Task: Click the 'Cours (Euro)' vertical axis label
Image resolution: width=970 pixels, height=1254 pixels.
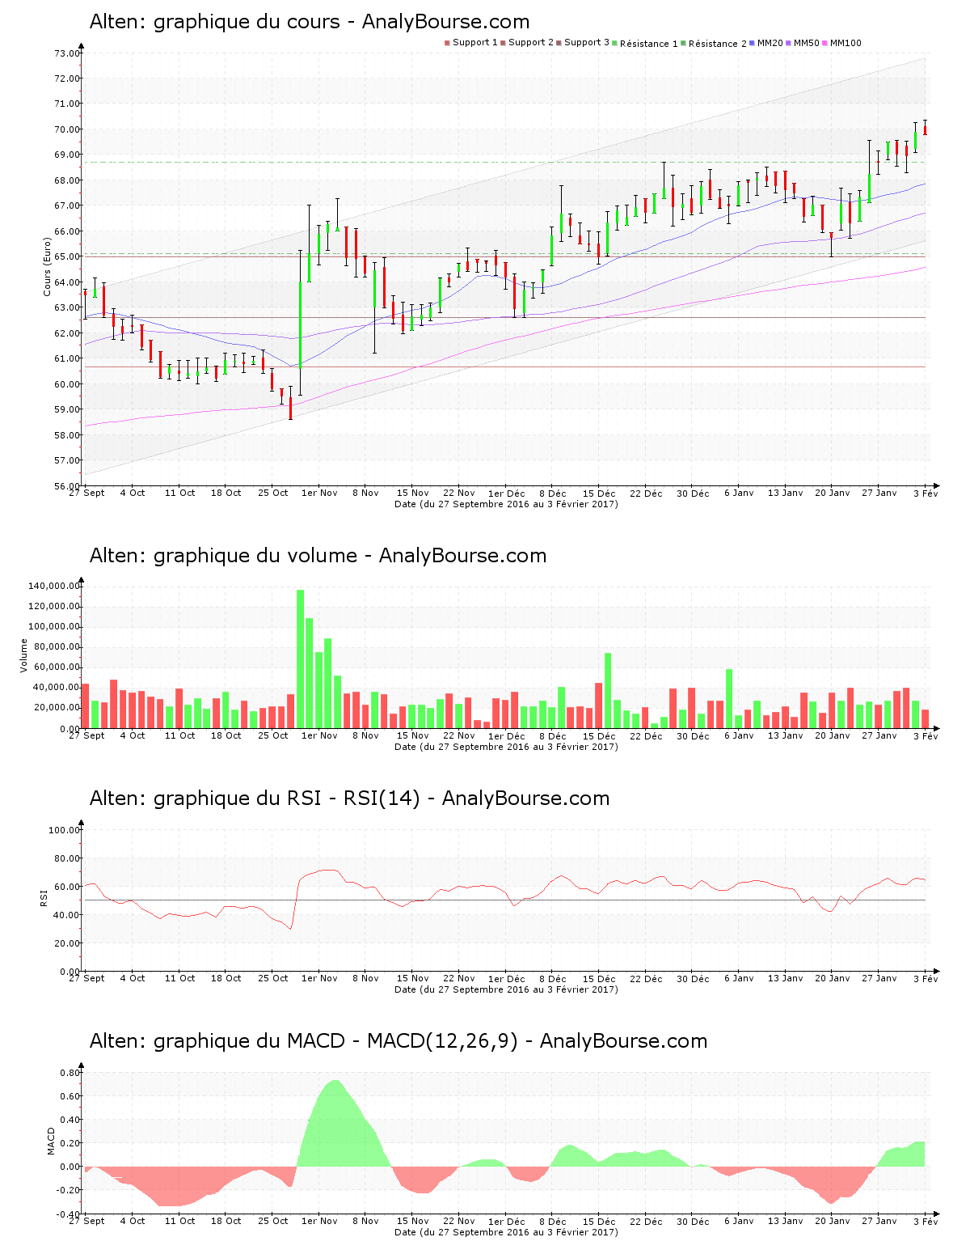Action: coord(47,266)
